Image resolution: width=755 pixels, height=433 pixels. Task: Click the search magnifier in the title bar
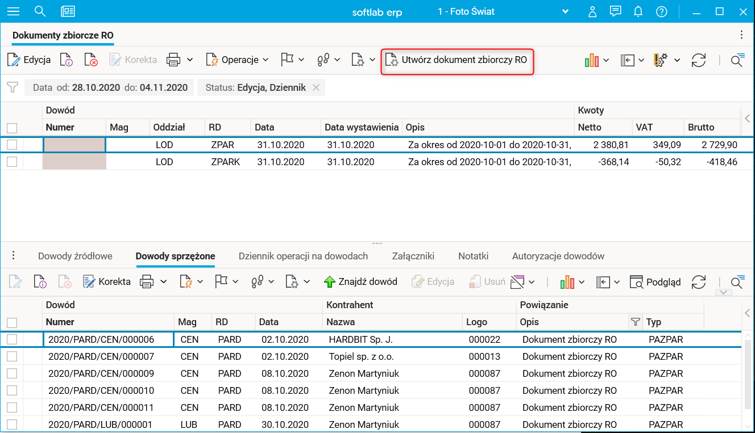click(40, 11)
